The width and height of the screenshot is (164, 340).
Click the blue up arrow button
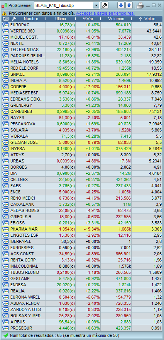click(129, 5)
